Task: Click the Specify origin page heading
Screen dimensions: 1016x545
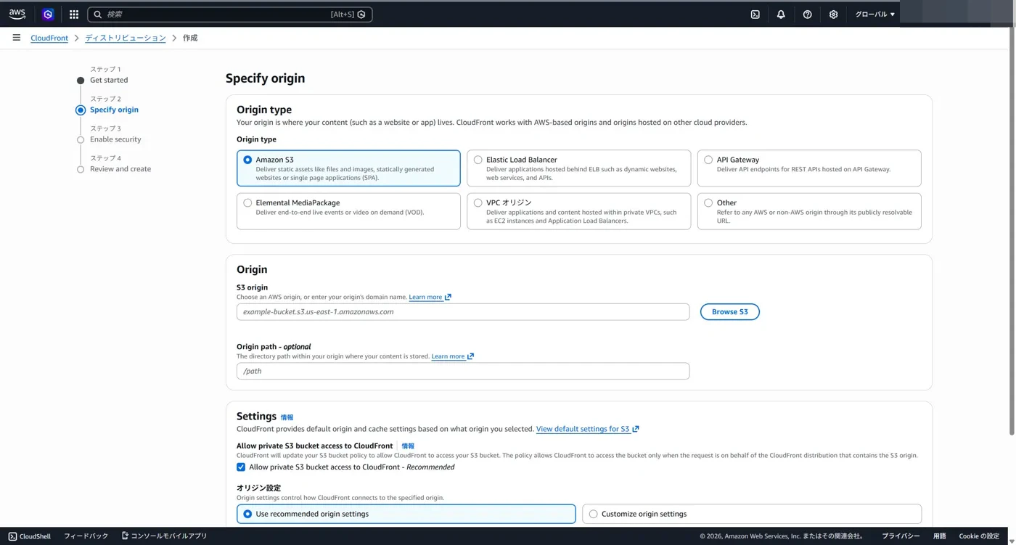Action: pyautogui.click(x=265, y=78)
